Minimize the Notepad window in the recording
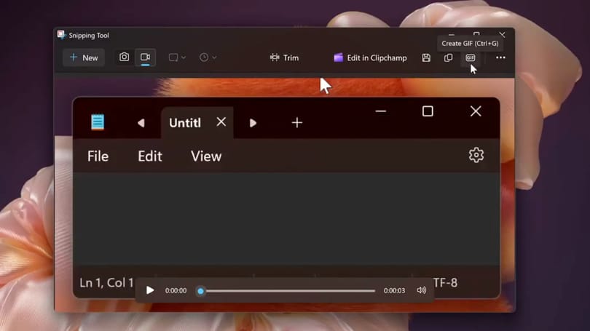The height and width of the screenshot is (331, 590). click(x=381, y=111)
